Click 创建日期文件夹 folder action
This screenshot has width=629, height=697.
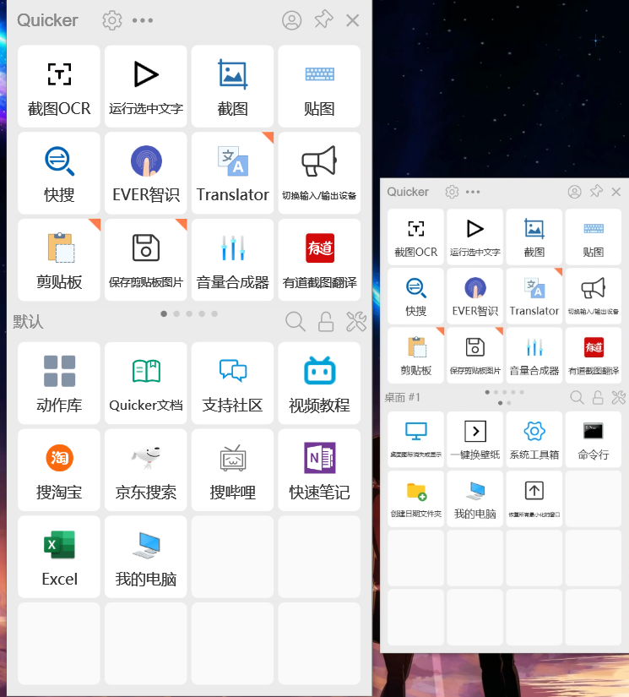tap(415, 498)
